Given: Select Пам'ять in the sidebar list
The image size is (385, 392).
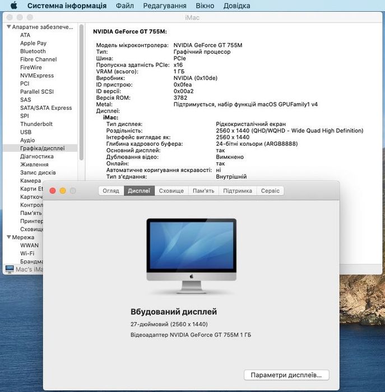Looking at the screenshot, I should (x=31, y=213).
